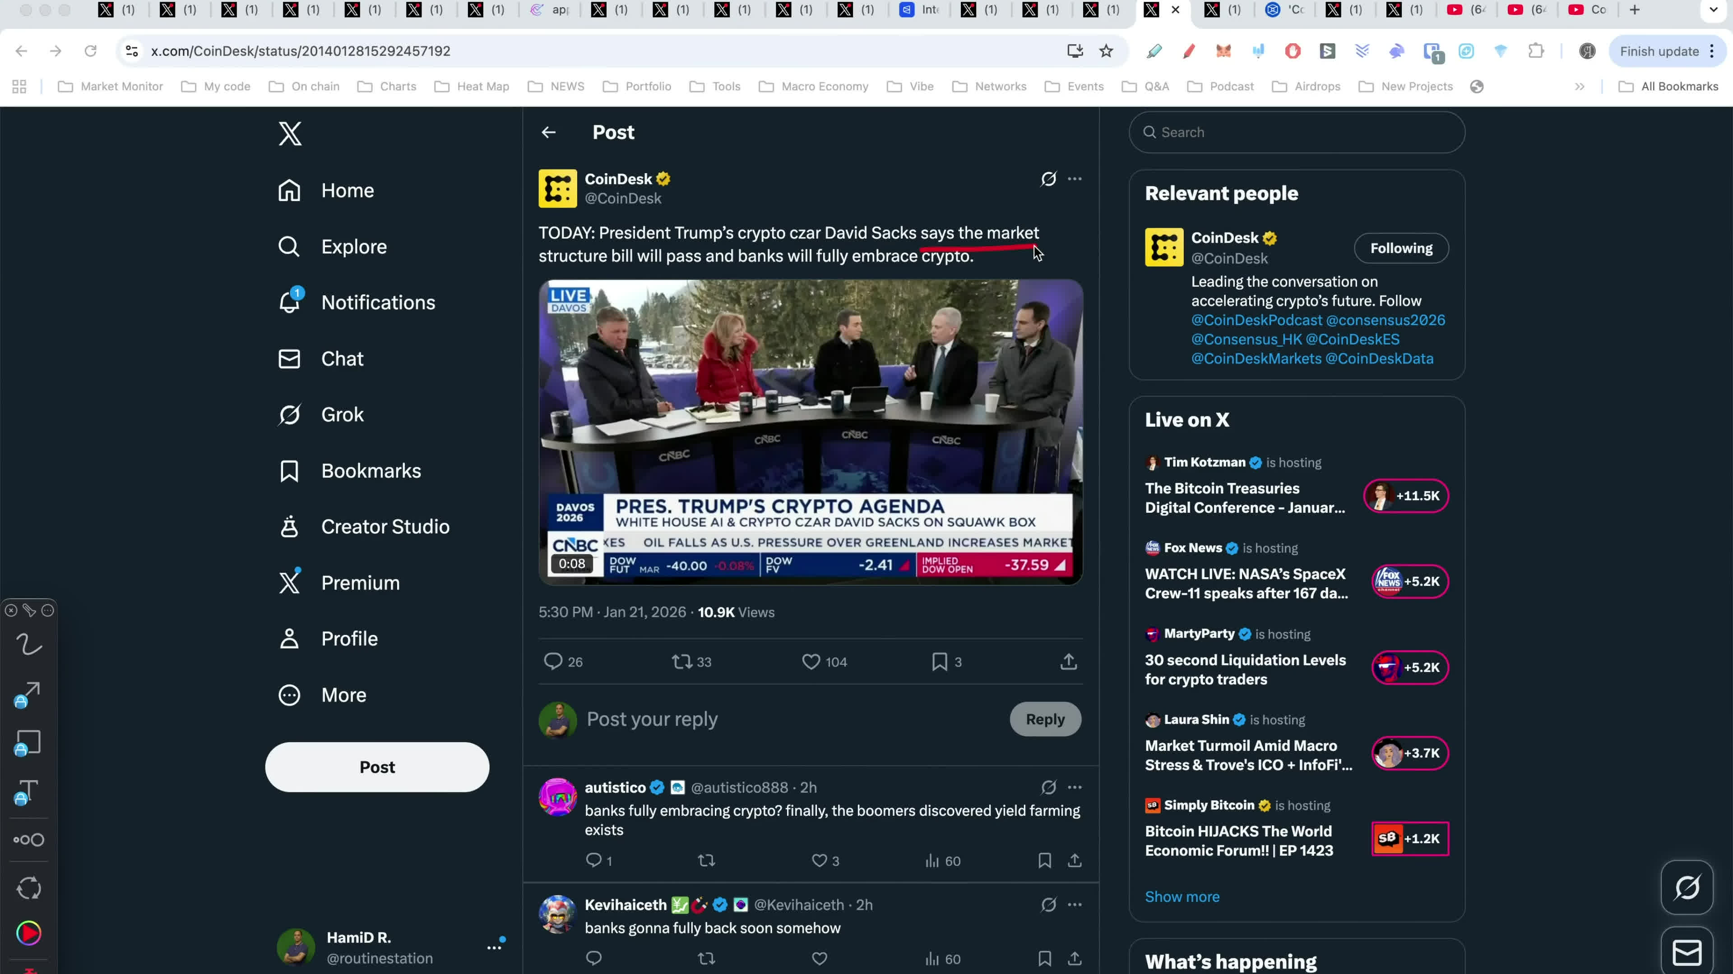
Task: Open Grok in the sidebar
Action: (x=321, y=415)
